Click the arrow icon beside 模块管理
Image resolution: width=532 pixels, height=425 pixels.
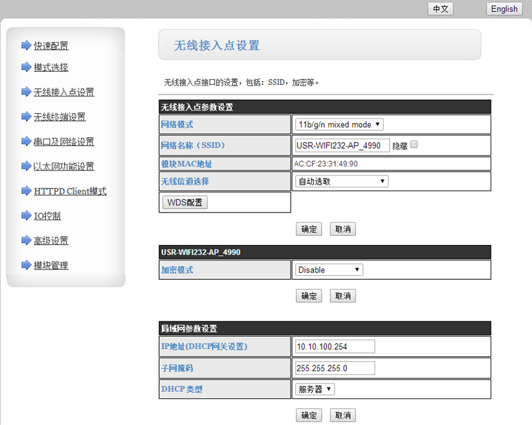(26, 265)
